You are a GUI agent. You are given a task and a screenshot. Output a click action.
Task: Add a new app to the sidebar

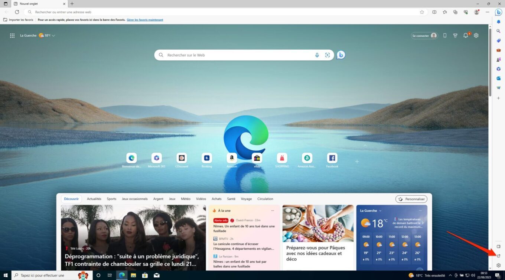click(499, 98)
